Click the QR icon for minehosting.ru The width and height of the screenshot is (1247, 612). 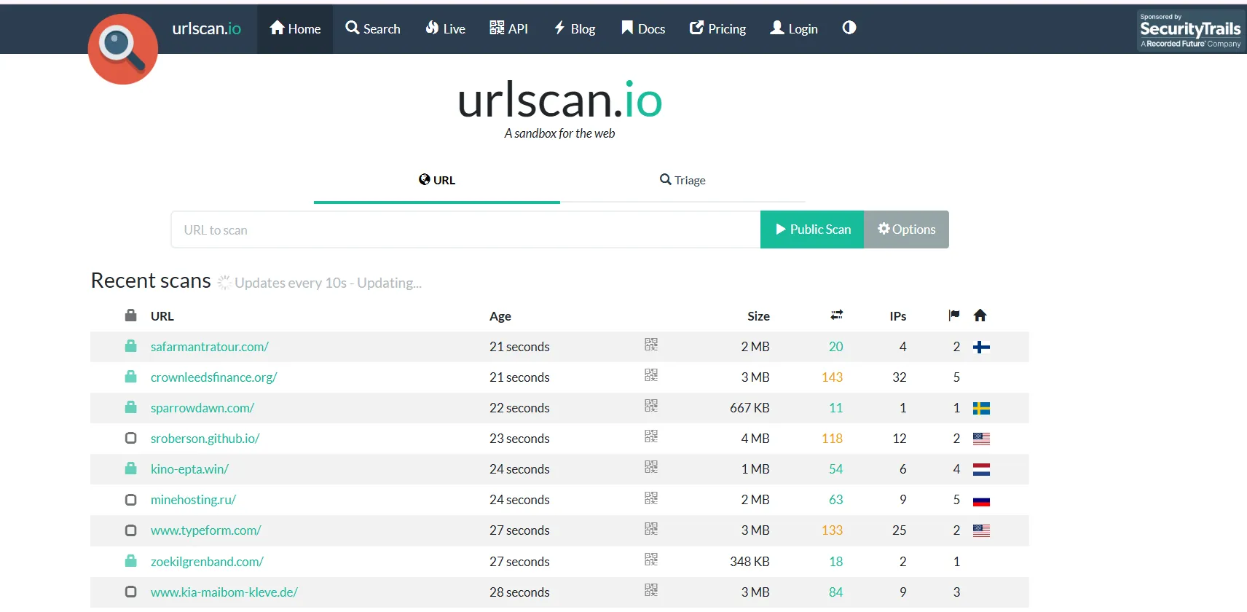click(651, 498)
